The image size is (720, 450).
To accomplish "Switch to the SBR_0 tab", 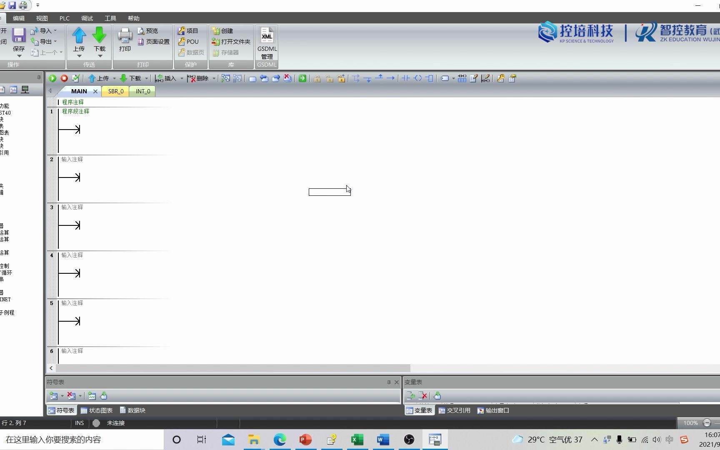I will [x=115, y=91].
